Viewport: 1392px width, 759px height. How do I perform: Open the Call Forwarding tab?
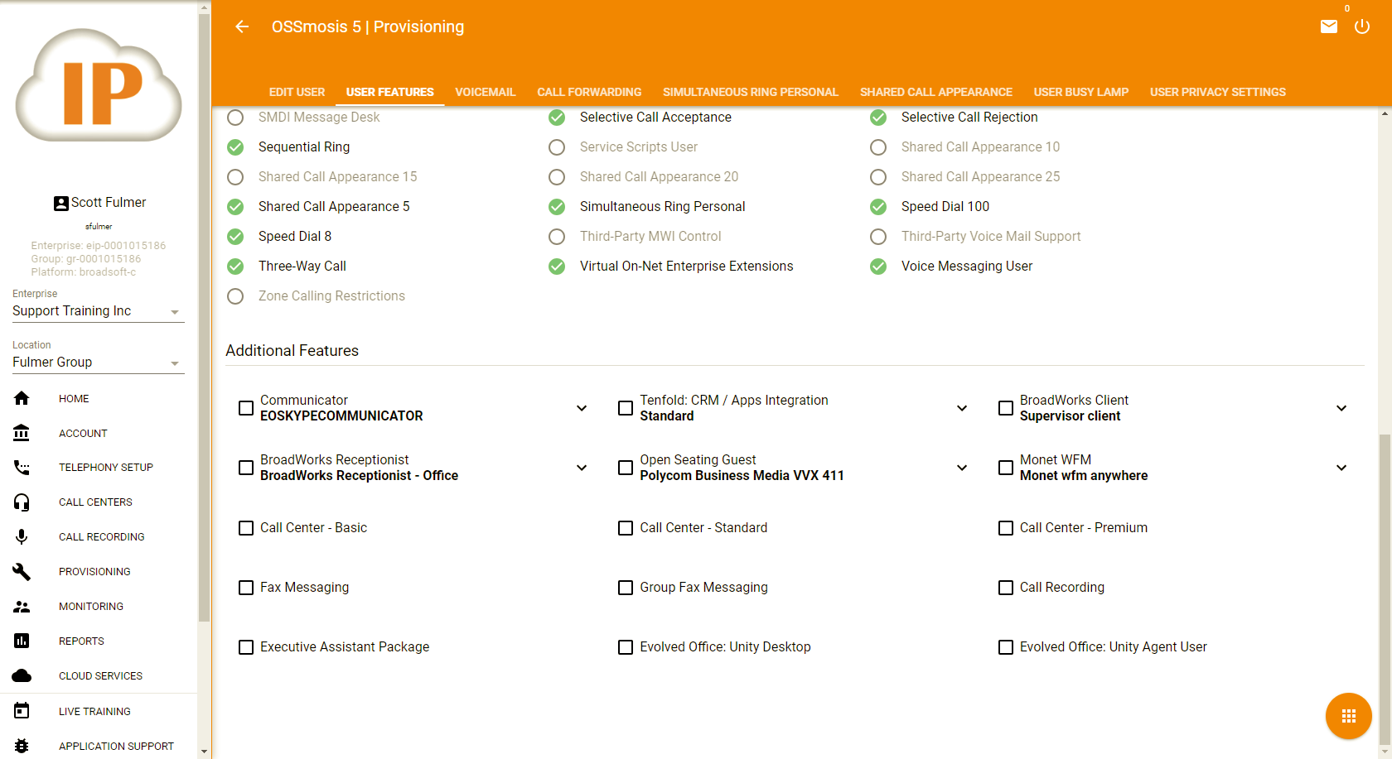589,92
